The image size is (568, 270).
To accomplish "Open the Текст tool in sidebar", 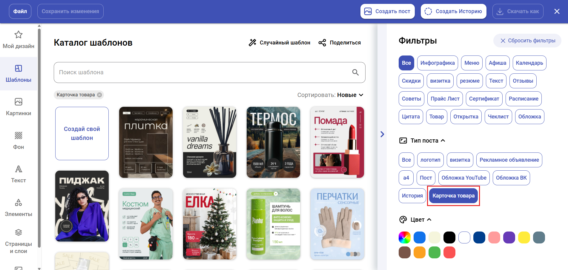I will pyautogui.click(x=19, y=174).
